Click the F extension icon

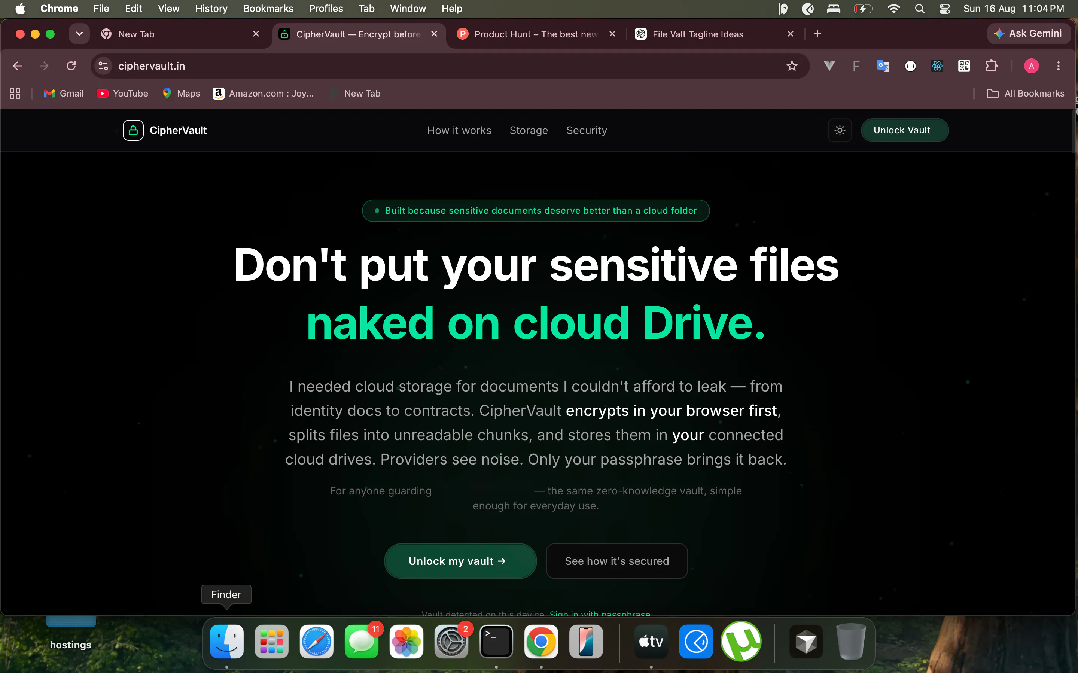tap(856, 66)
